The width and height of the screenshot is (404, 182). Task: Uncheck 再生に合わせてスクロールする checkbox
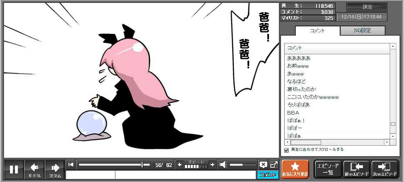point(286,150)
